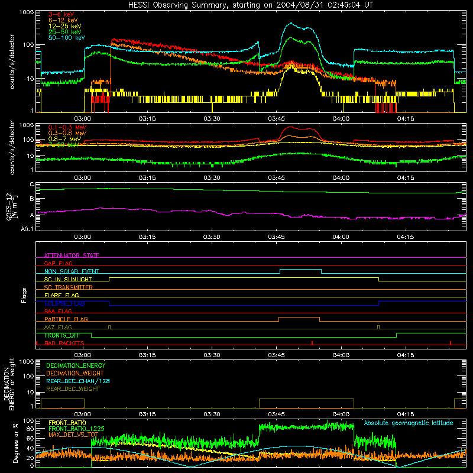This screenshot has height=473, width=473.
Task: Click the 04:15 tick under the GOES plot
Action: click(x=406, y=237)
